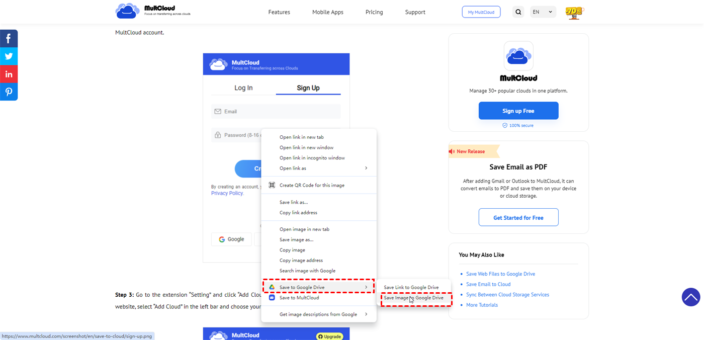Click the back-to-top arrow button
The width and height of the screenshot is (704, 340).
[x=691, y=297]
